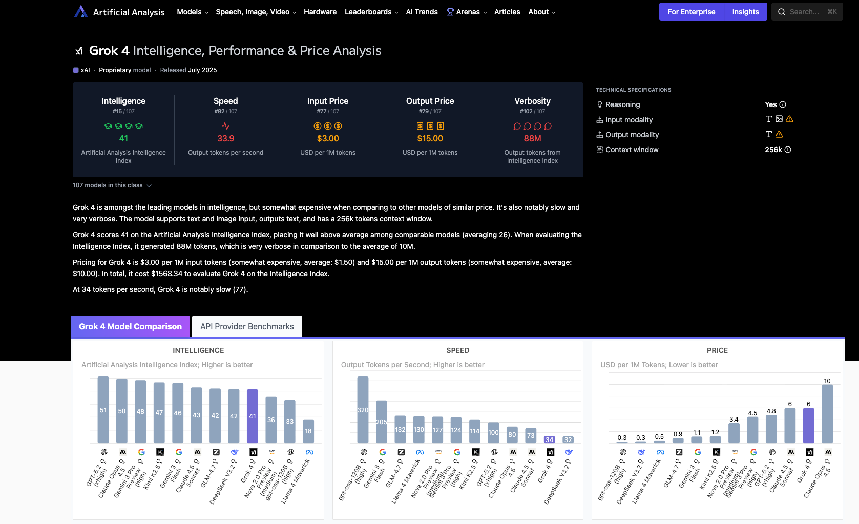The width and height of the screenshot is (859, 524).
Task: Click the OpenAI logo under gpt-oss-120B in Speed chart
Action: [x=364, y=452]
